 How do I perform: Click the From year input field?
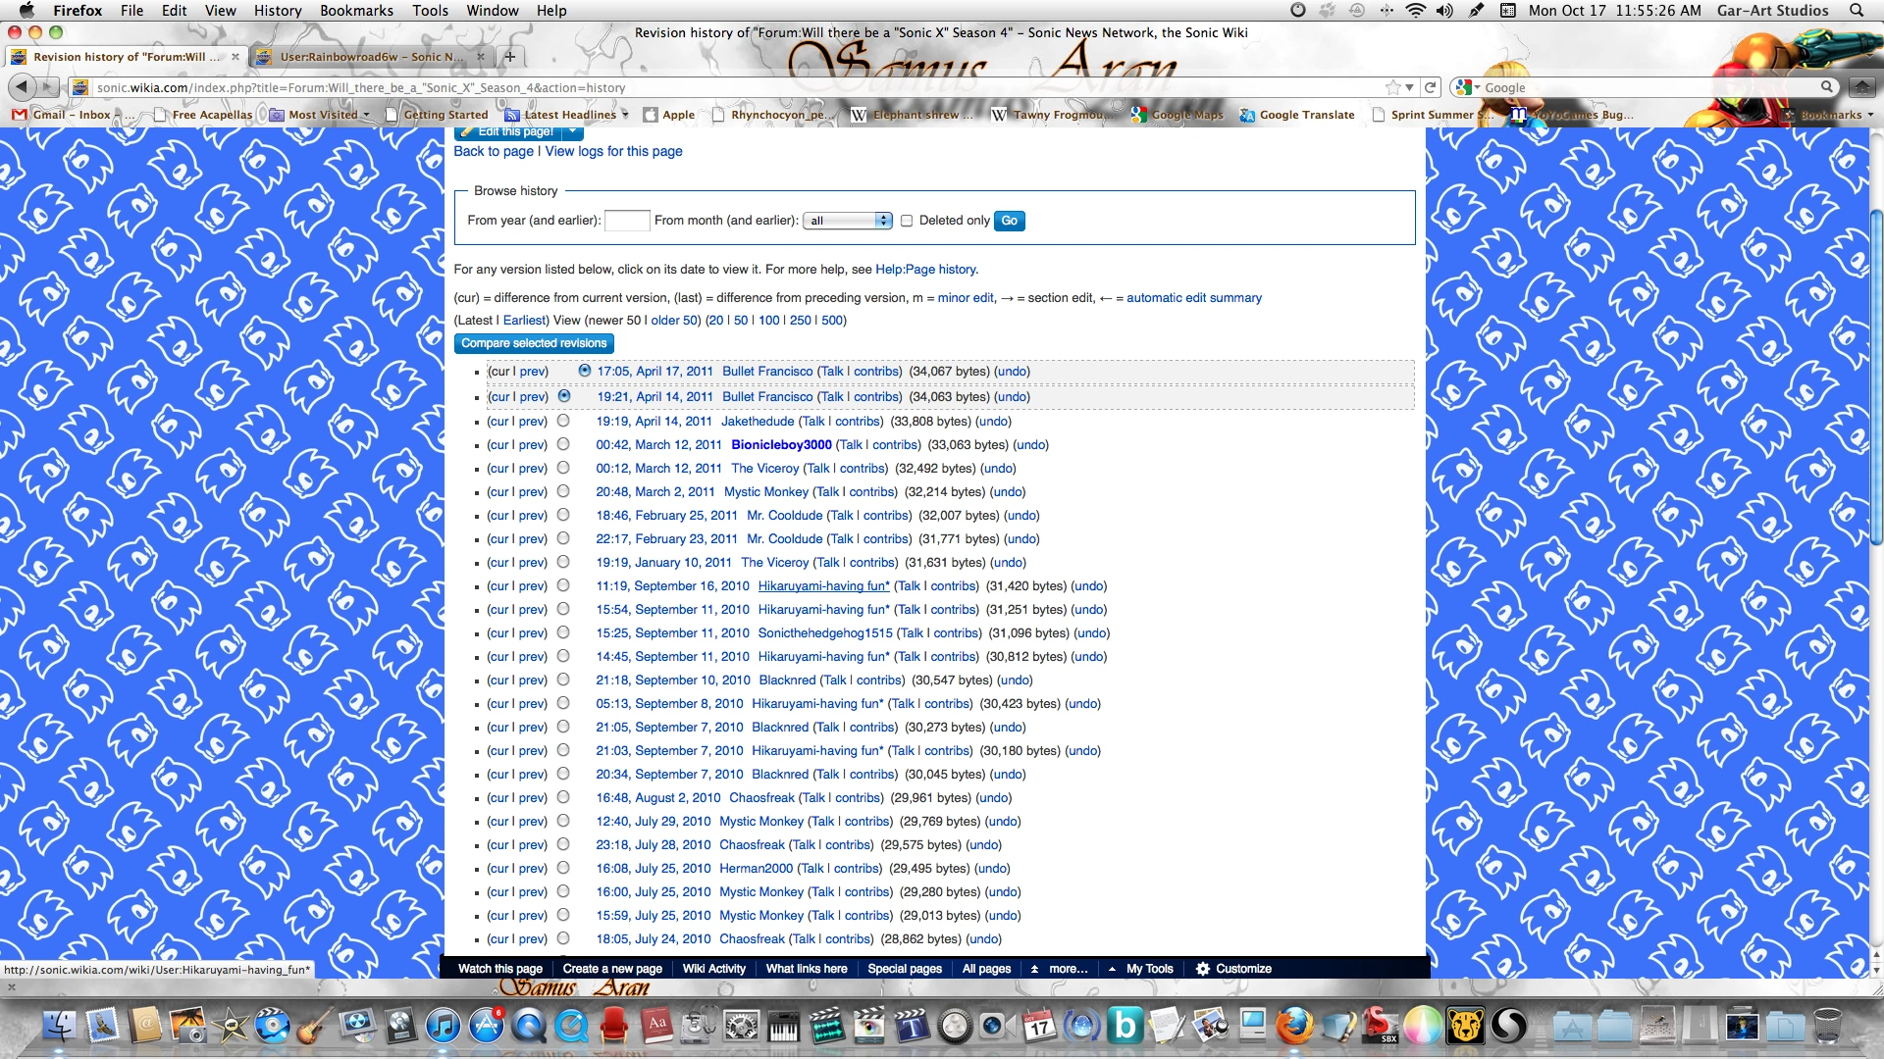point(626,221)
